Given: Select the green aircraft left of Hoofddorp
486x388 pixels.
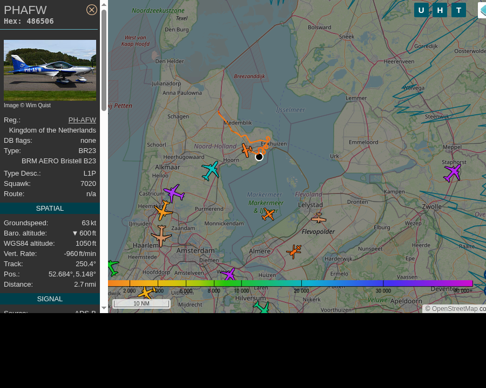Looking at the screenshot, I should 112,268.
